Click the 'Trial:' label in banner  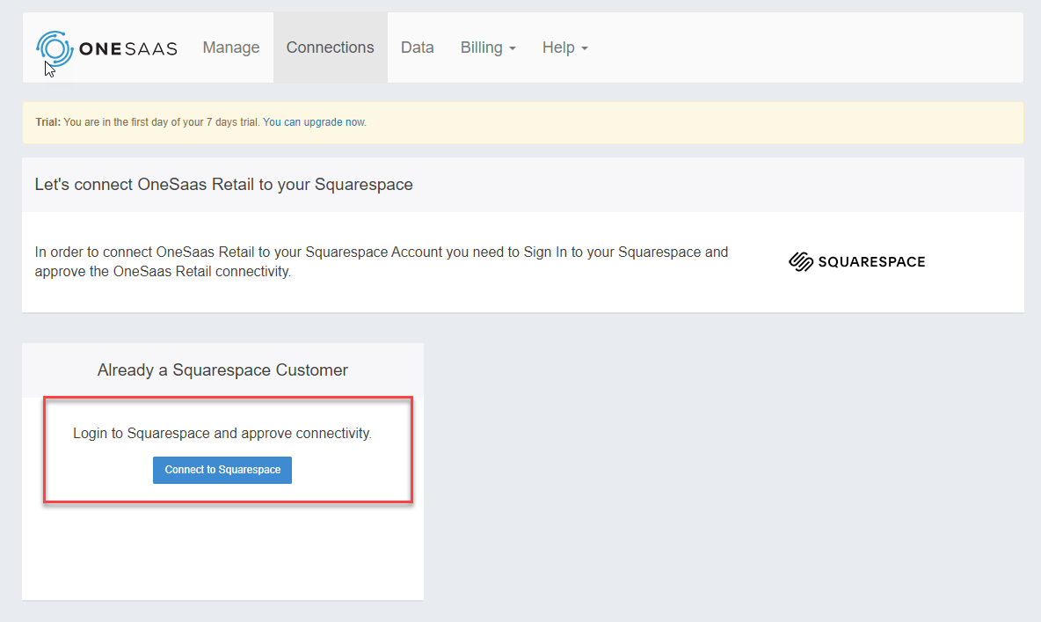(47, 122)
